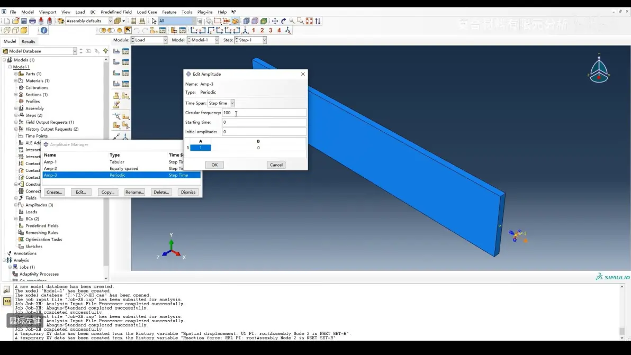Confirm Edit Amplitude with OK

(214, 165)
